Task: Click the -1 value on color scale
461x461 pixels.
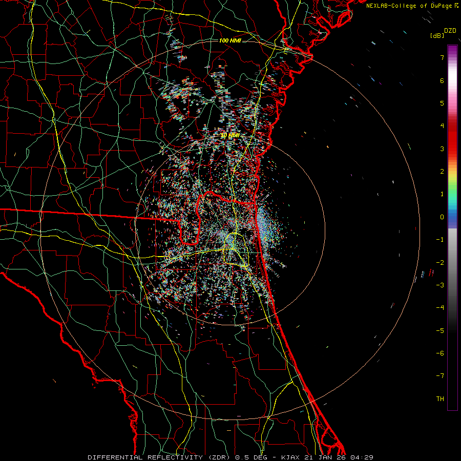Action: pos(440,240)
